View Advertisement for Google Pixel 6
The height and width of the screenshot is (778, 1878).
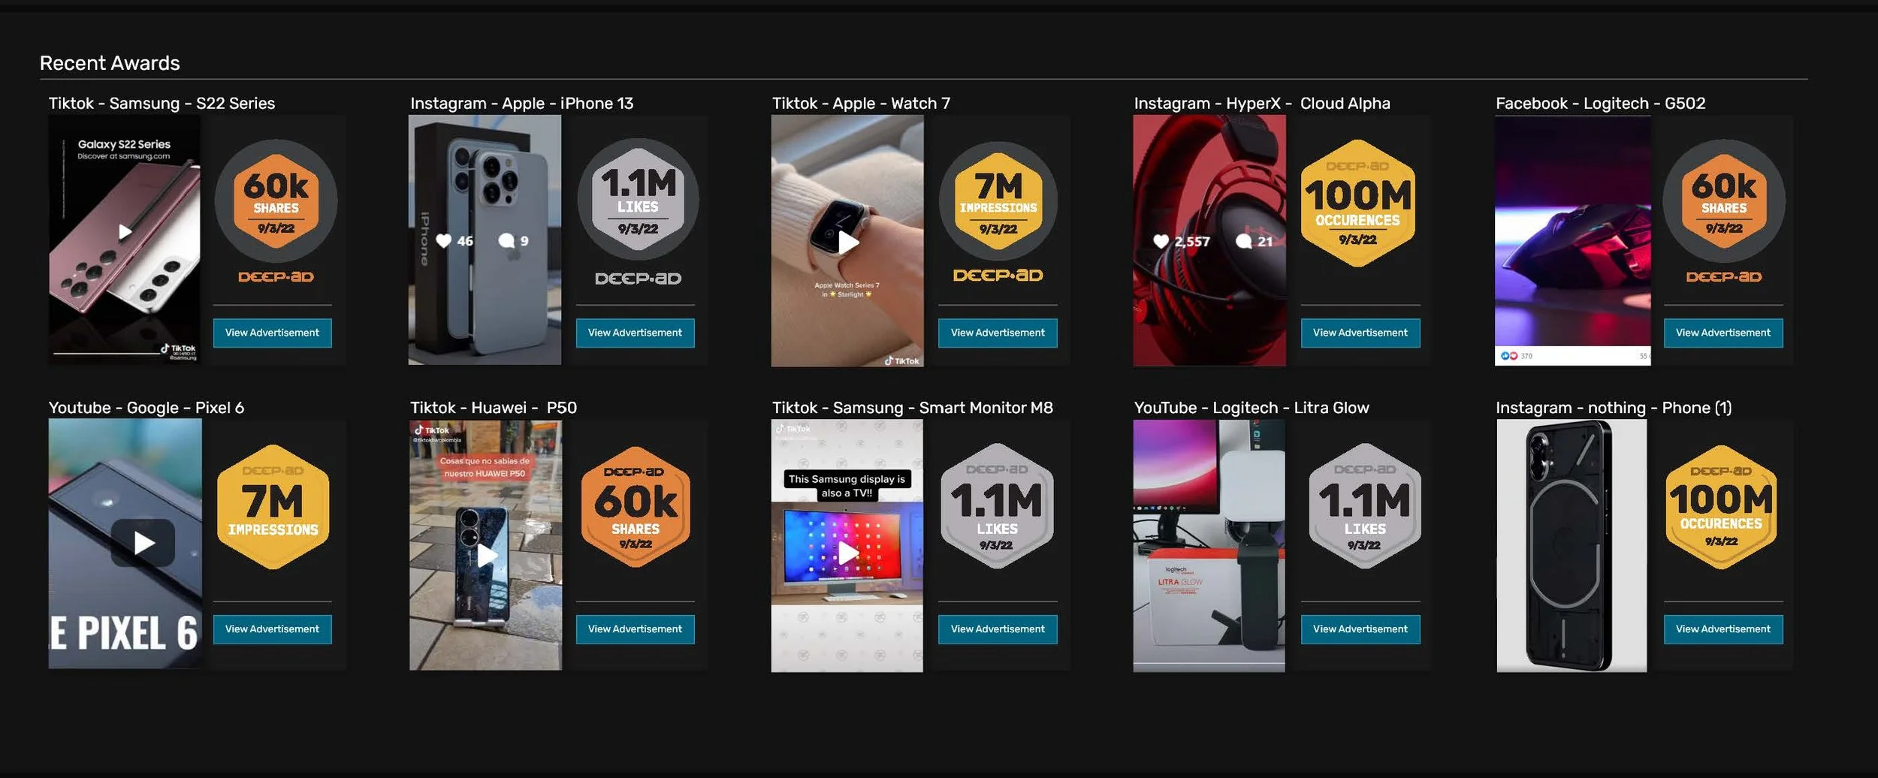point(272,629)
